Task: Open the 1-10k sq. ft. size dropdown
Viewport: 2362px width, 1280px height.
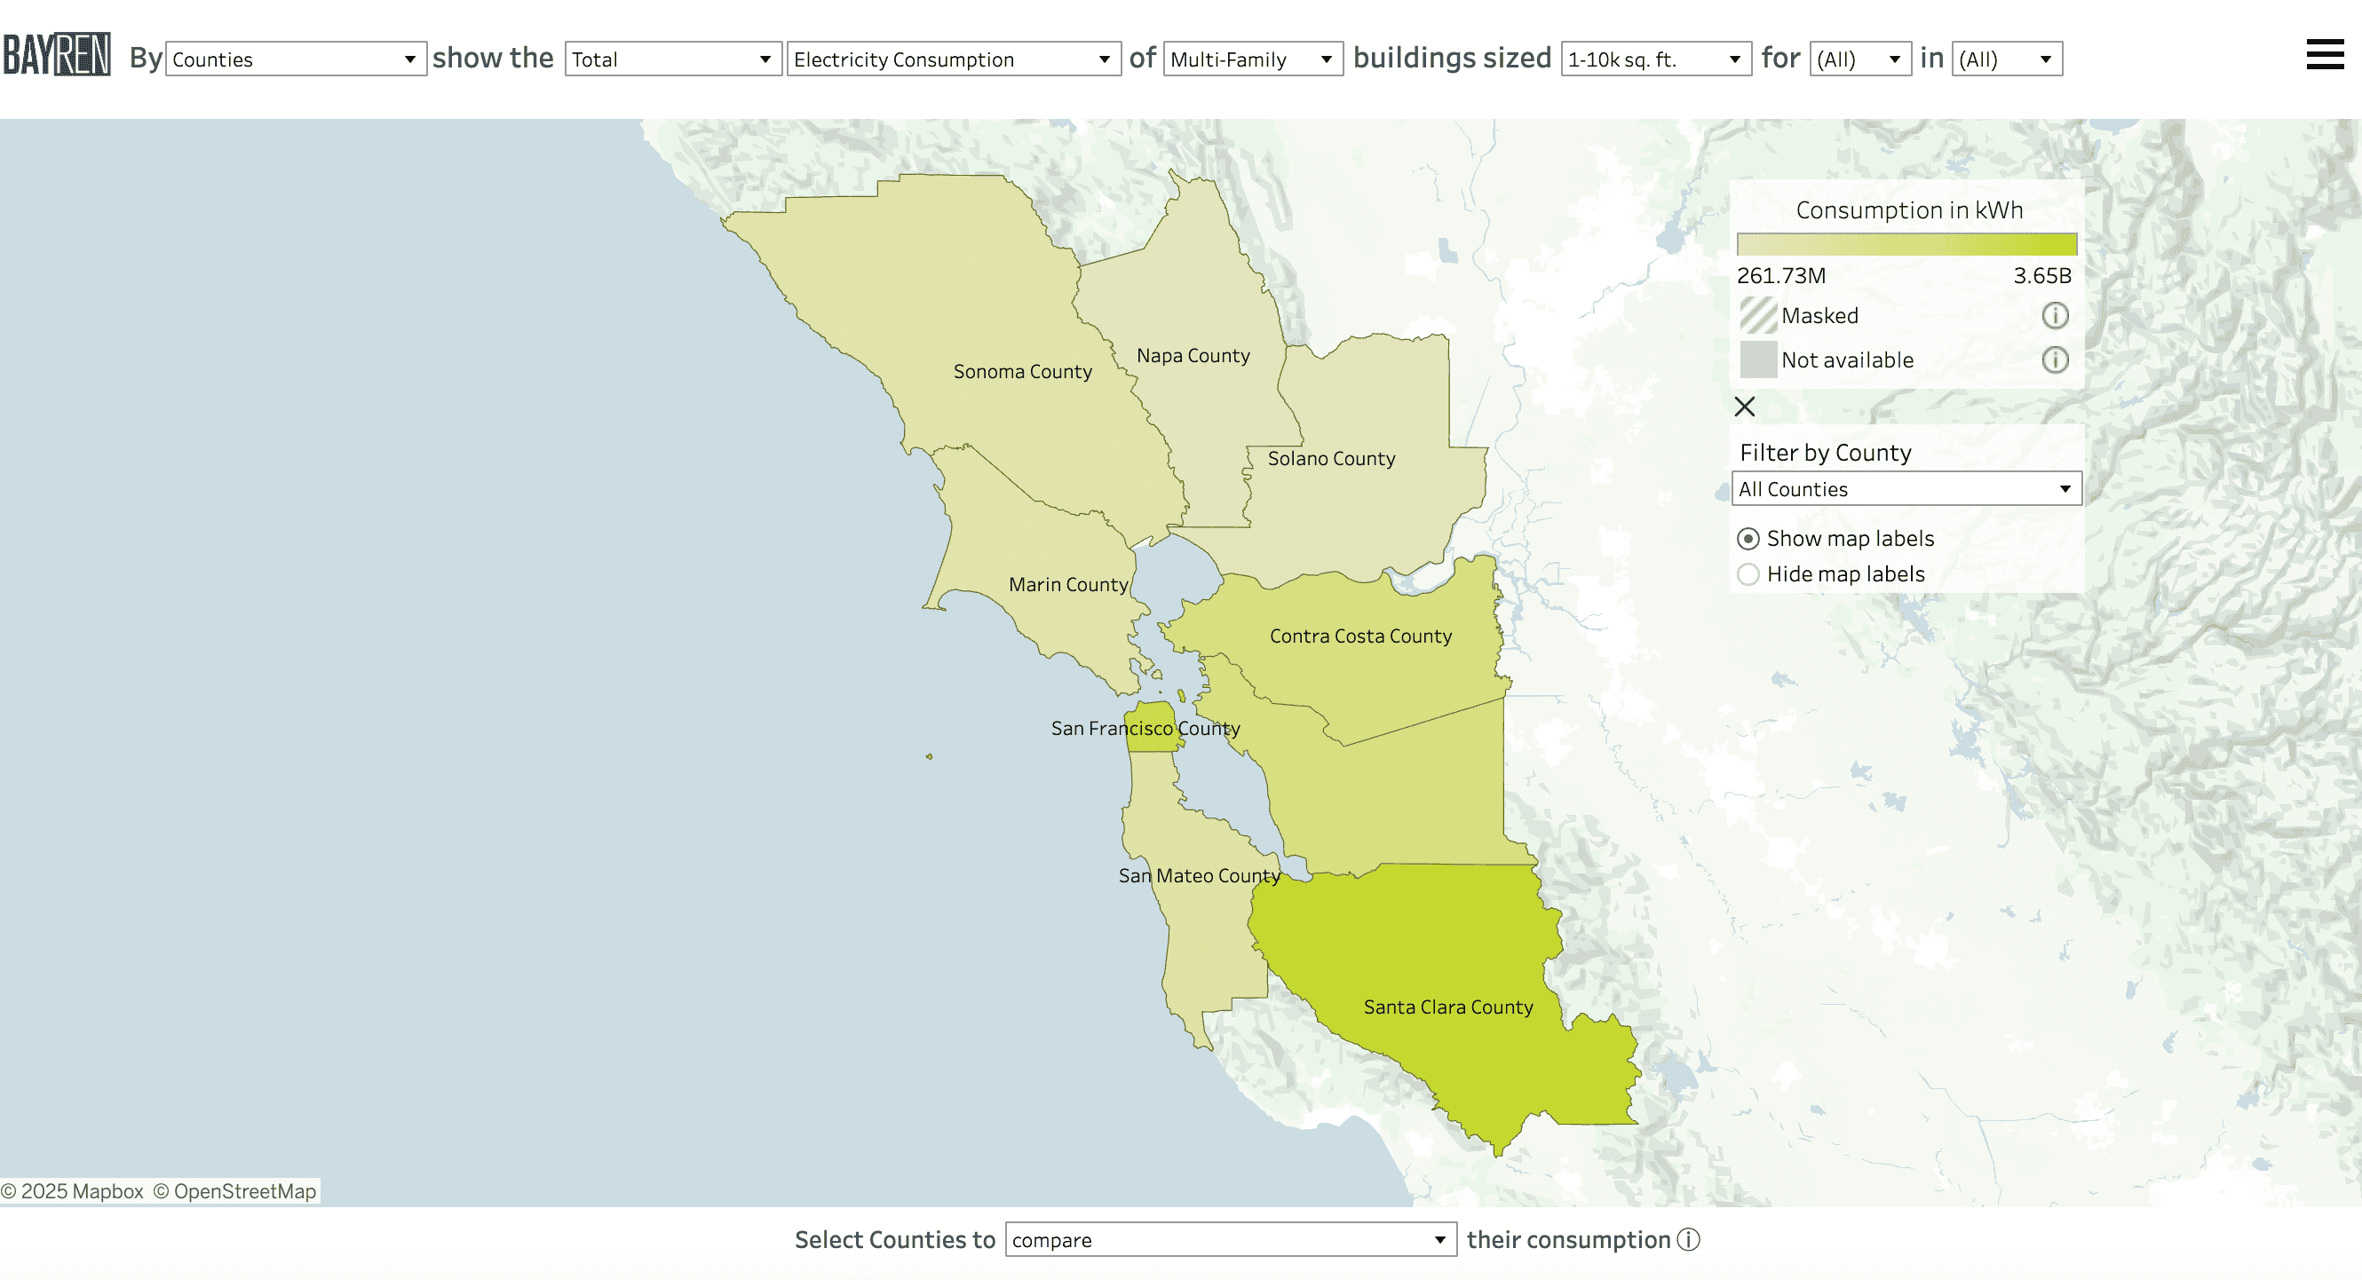Action: tap(1656, 59)
